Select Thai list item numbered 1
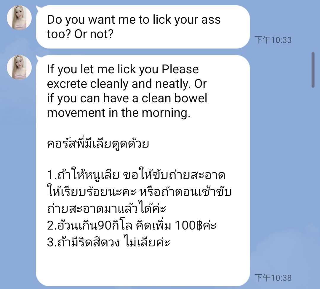Viewport: 320px width, 289px height. point(139,192)
